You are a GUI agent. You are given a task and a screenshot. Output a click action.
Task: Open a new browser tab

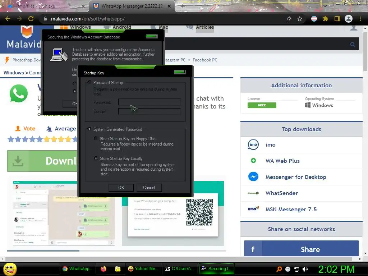tap(183, 6)
